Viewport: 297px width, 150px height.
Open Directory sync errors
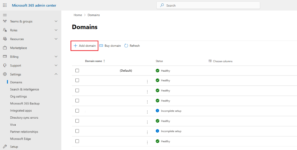(24, 118)
